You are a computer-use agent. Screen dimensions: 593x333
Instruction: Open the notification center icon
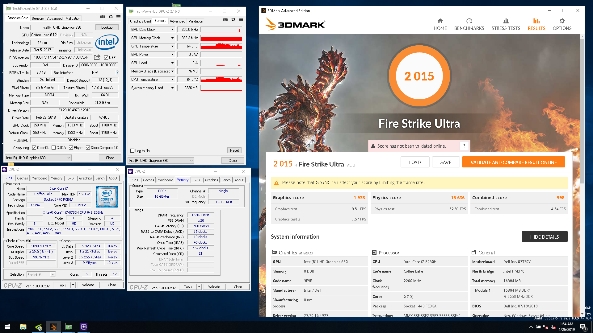pyautogui.click(x=583, y=327)
